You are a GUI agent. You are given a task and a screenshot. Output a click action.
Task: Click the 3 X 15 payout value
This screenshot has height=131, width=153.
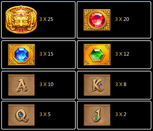[x=46, y=54]
